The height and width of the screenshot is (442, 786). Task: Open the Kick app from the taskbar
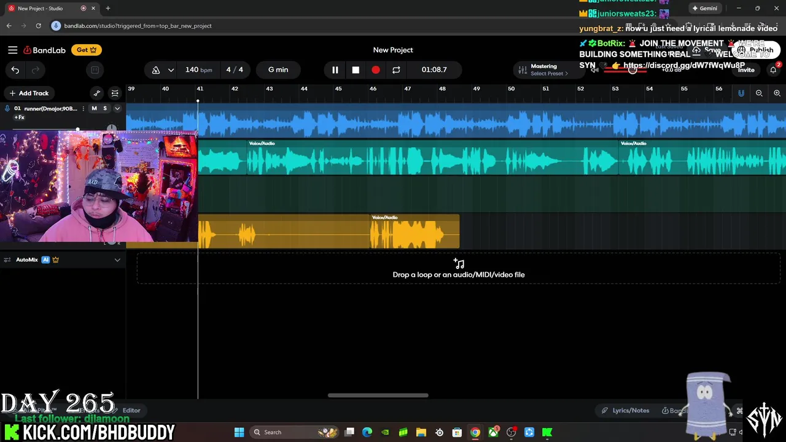coord(547,432)
